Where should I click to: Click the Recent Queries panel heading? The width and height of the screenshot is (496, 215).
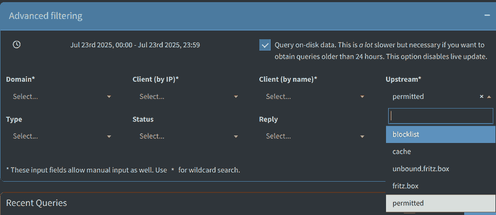coord(36,203)
